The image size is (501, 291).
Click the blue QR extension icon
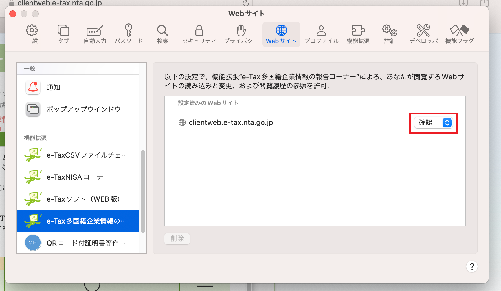click(33, 243)
